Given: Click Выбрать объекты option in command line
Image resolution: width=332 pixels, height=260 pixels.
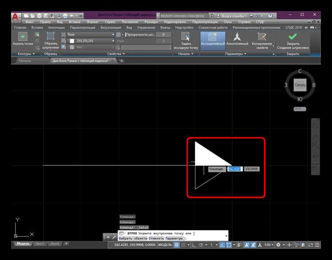Looking at the screenshot, I should coord(133,238).
